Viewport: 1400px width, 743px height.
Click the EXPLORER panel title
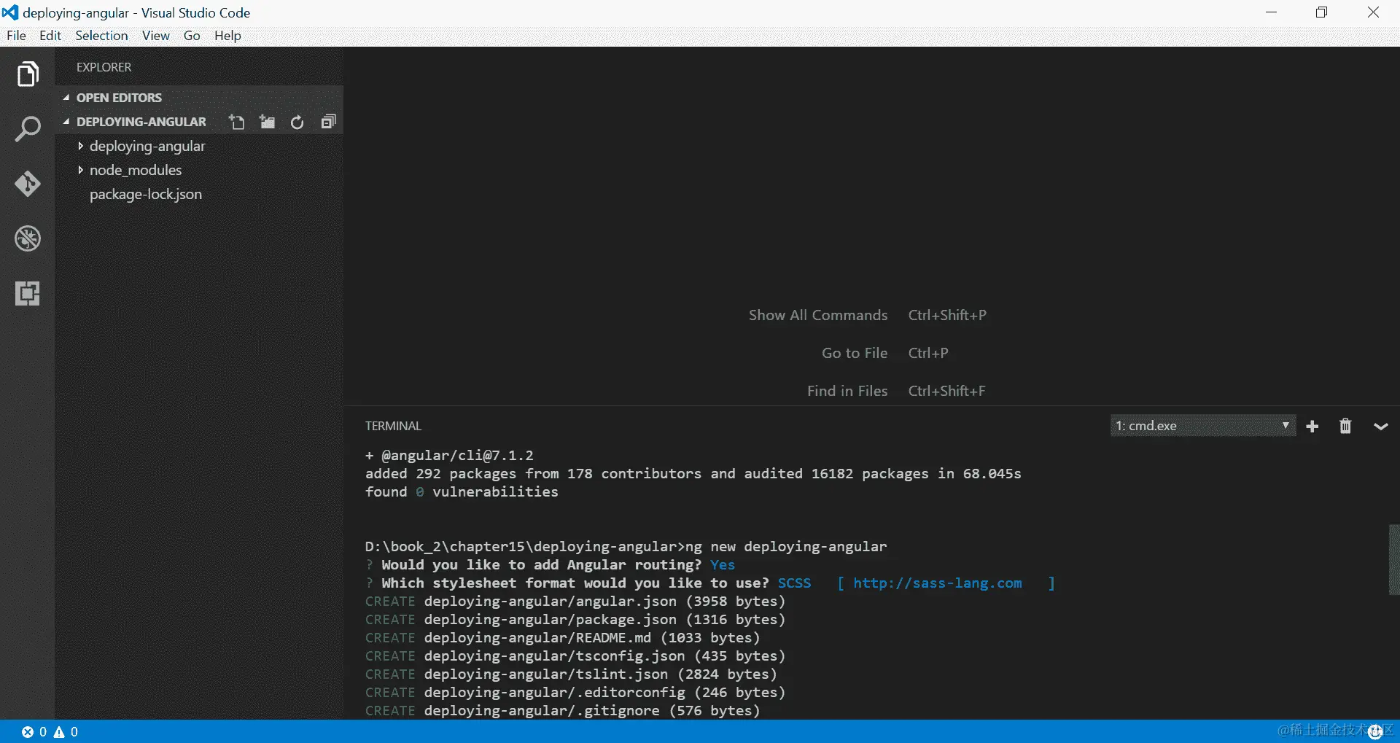pyautogui.click(x=104, y=67)
